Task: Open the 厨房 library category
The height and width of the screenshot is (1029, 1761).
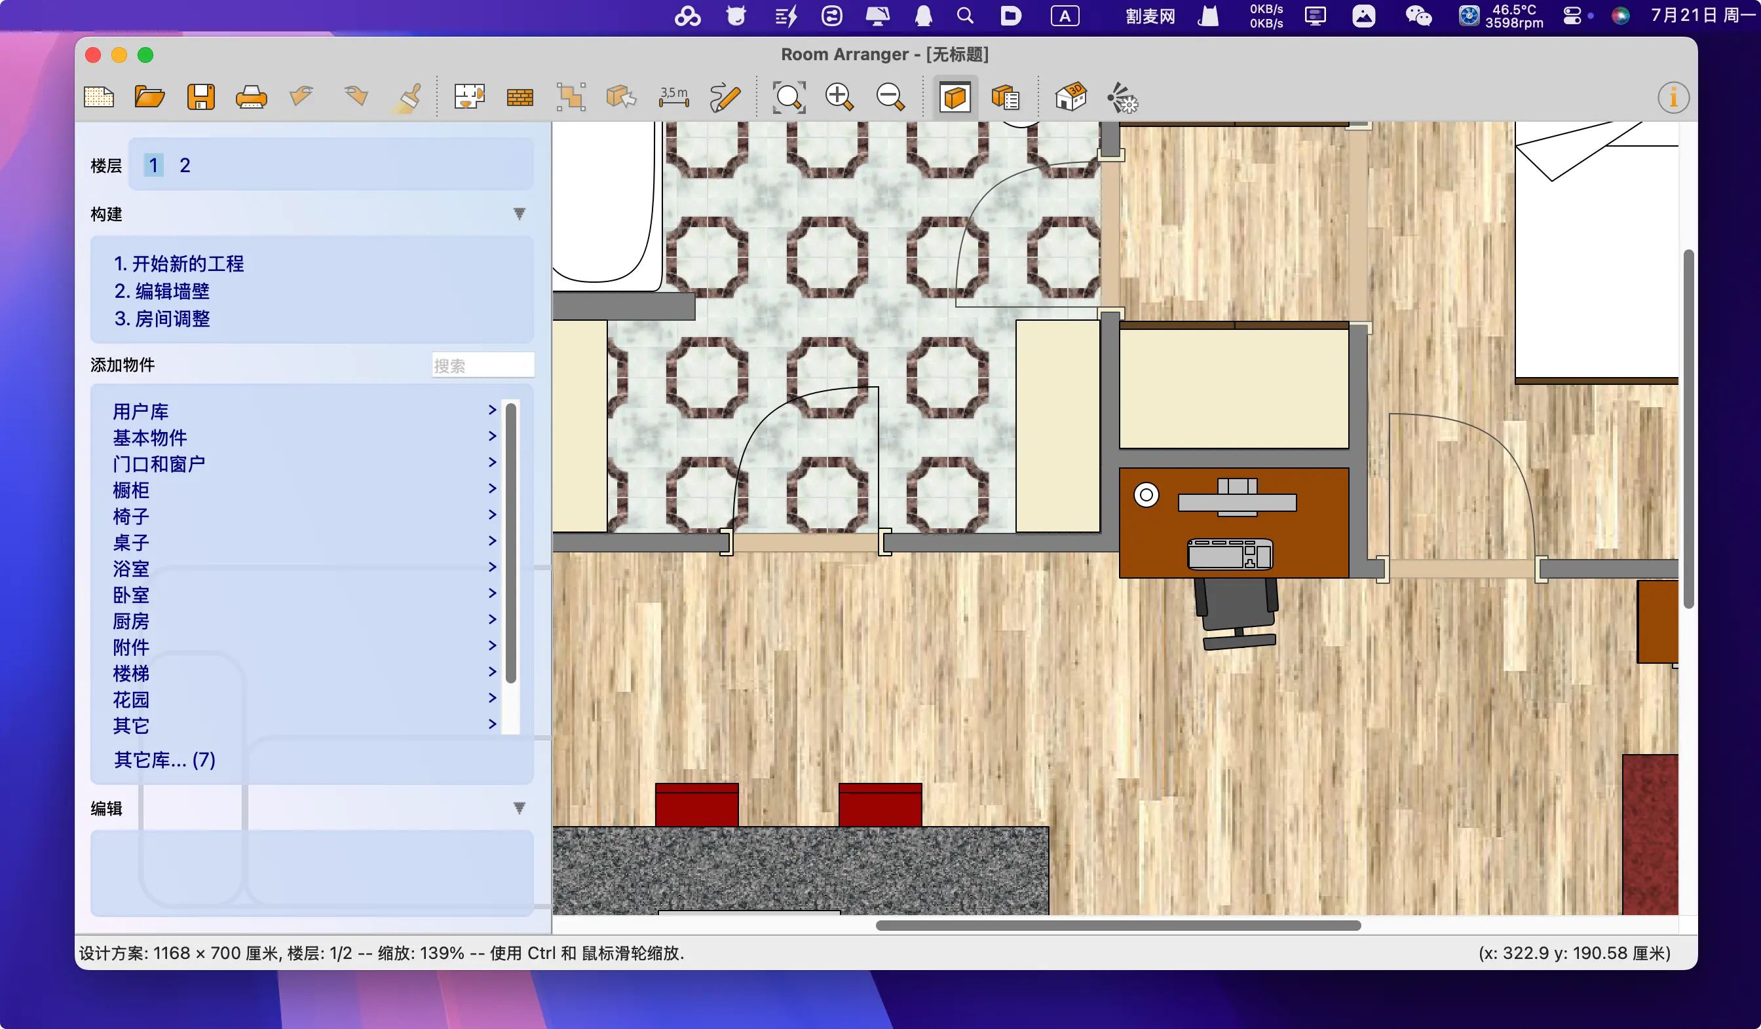Action: coord(132,621)
